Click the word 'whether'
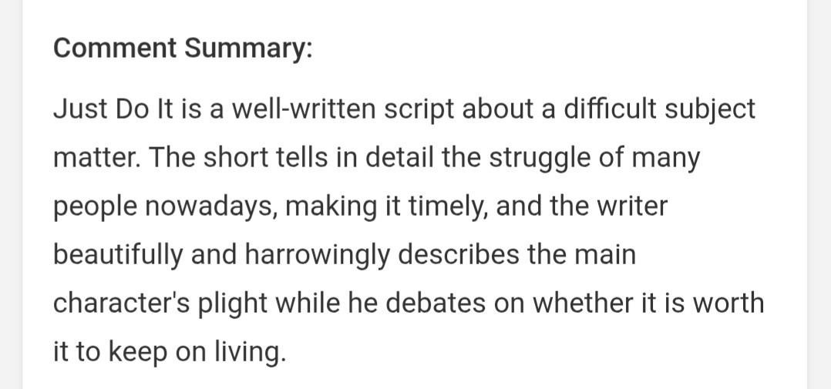 (x=583, y=303)
